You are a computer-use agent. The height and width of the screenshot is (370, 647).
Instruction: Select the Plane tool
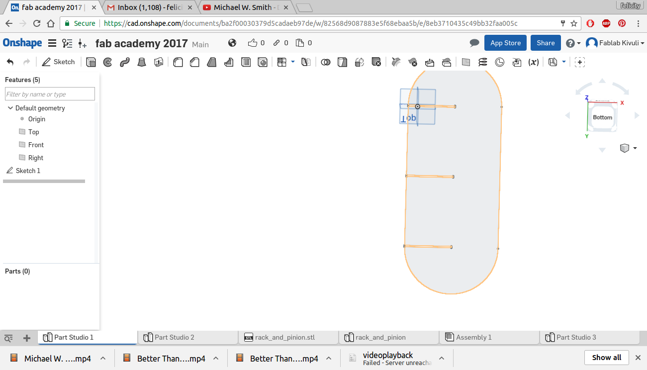pyautogui.click(x=466, y=62)
